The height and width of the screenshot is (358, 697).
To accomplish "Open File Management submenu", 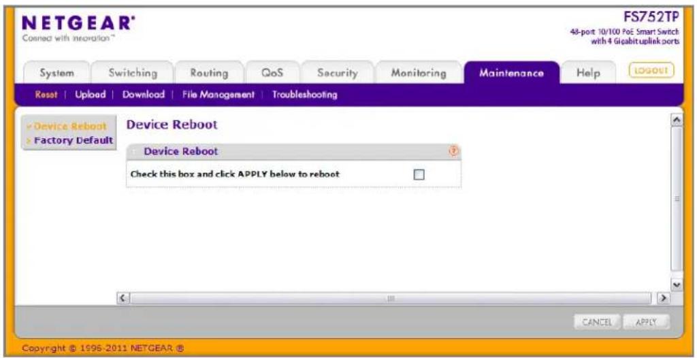I will (x=218, y=95).
